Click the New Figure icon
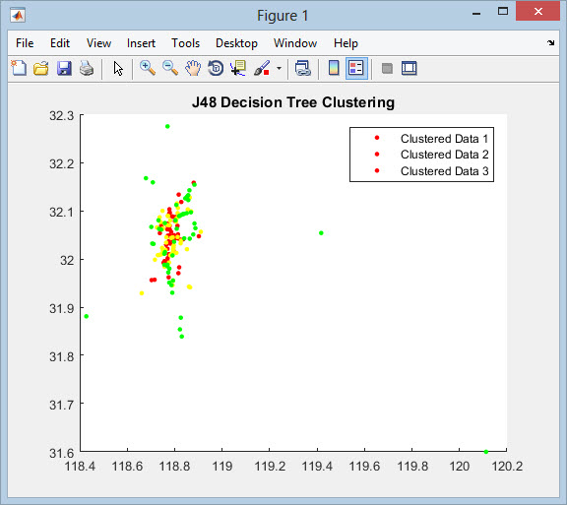Image resolution: width=567 pixels, height=505 pixels. coord(19,68)
